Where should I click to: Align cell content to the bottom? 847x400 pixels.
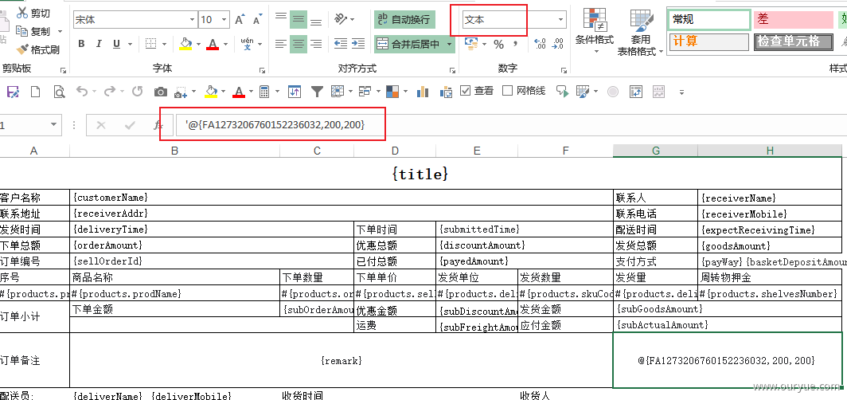(x=316, y=20)
